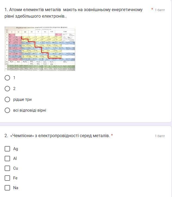Viewport: 172px width, 197px height.
Task: Click the Fe legend cell in periodic table
Action: click(x=69, y=38)
